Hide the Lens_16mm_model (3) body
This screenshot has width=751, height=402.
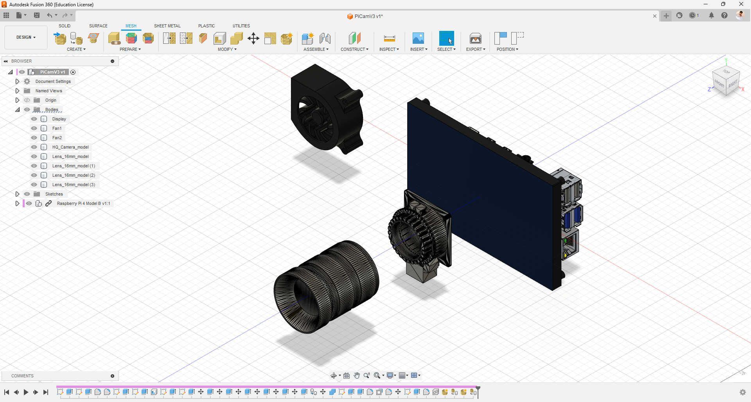pos(34,185)
